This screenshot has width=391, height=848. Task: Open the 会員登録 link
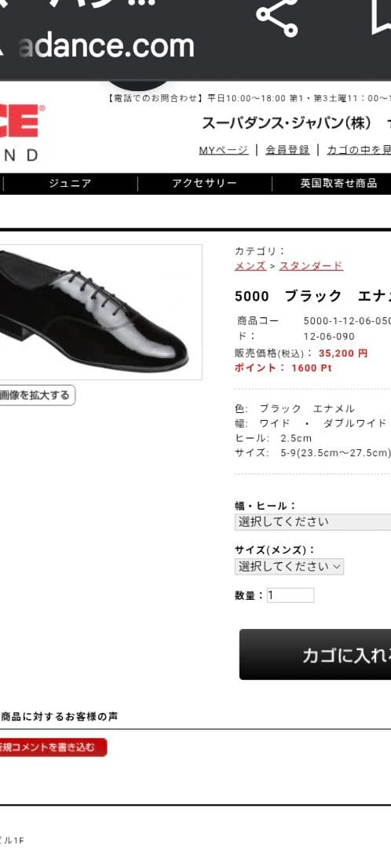pyautogui.click(x=287, y=150)
